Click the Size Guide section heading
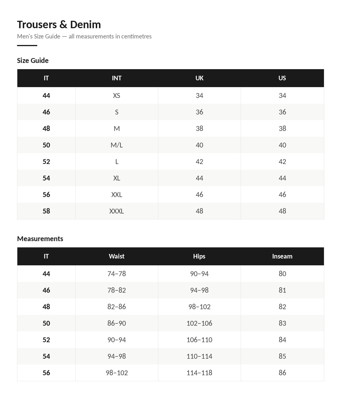Image resolution: width=341 pixels, height=398 pixels. (33, 60)
